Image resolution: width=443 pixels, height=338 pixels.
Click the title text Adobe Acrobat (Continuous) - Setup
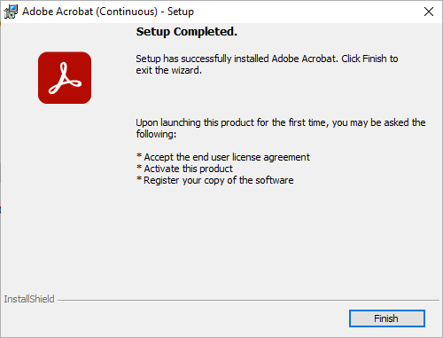pyautogui.click(x=108, y=12)
